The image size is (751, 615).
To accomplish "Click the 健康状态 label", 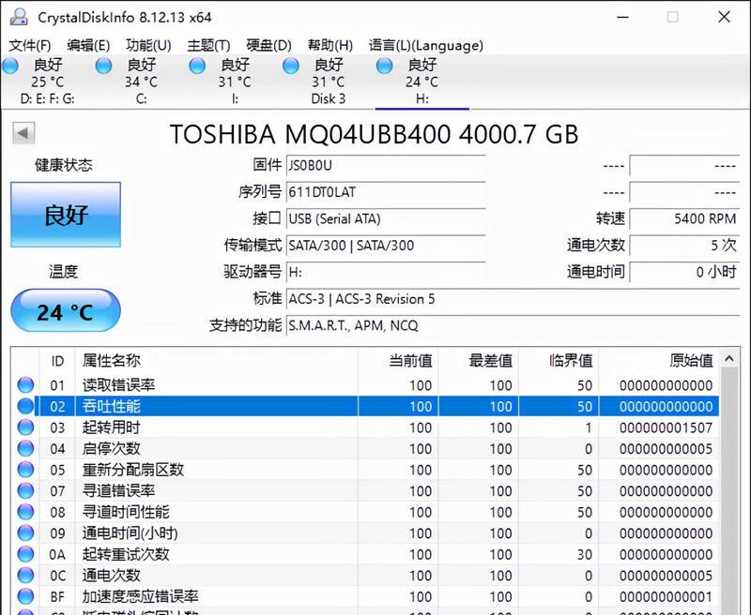I will click(x=63, y=165).
